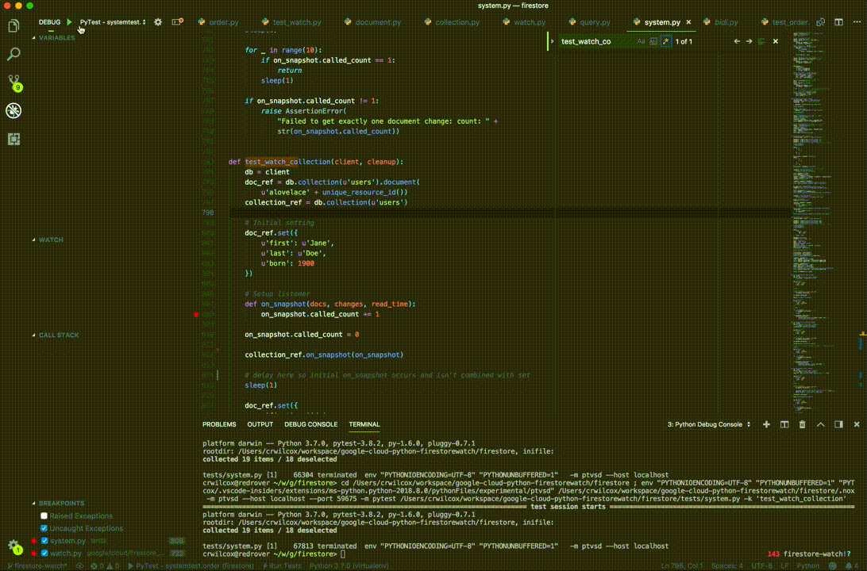Click Ln 798 cursor position in status bar
Screen dimensions: 867x571
click(681, 566)
